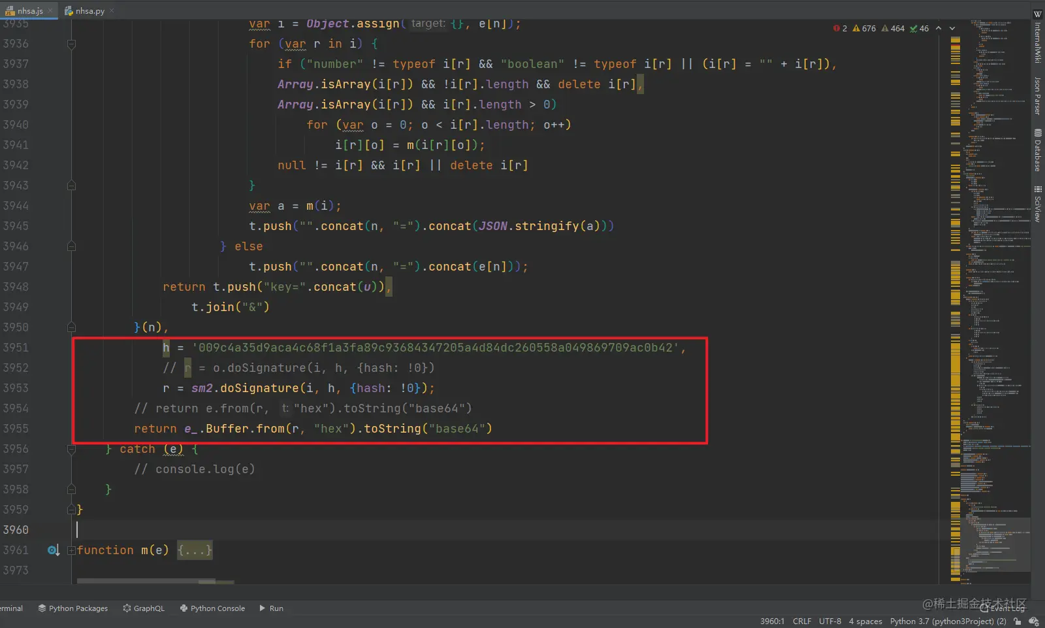Go to next highlighted error arrow

tap(952, 28)
